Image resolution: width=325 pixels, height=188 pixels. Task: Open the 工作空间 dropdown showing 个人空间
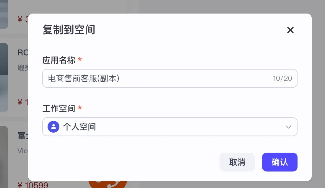(x=170, y=127)
